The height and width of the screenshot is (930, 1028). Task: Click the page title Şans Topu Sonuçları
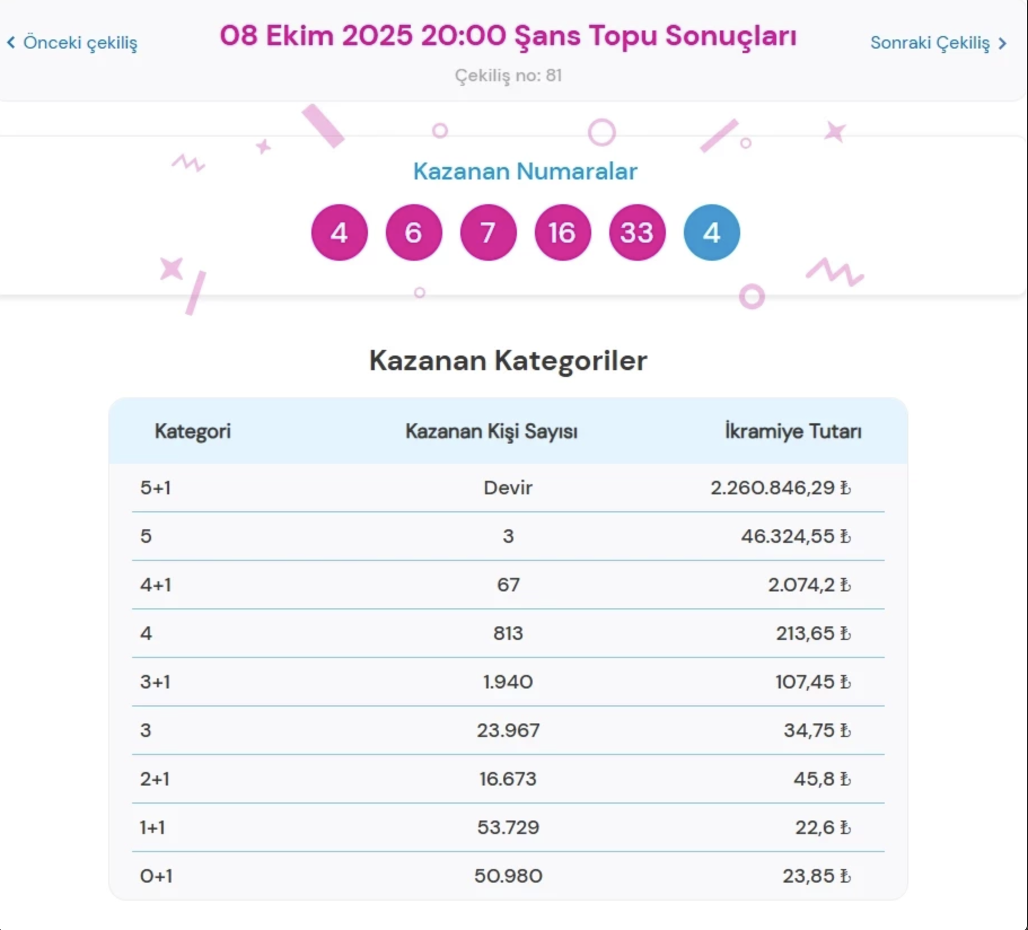(508, 36)
